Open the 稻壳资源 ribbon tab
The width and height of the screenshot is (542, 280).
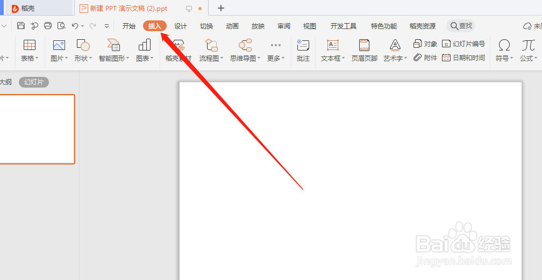click(423, 26)
